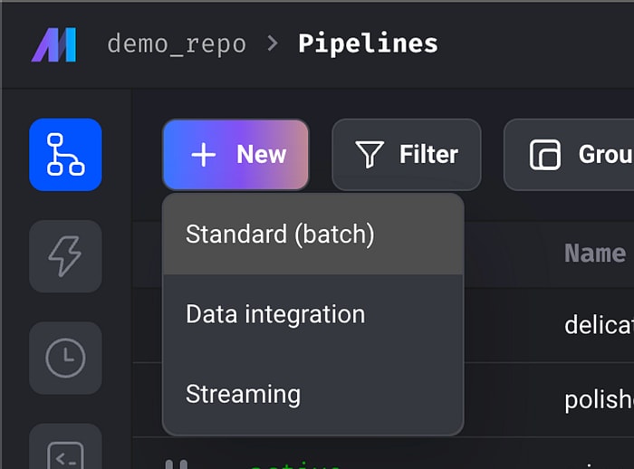Open the Pipelines sidebar icon
The width and height of the screenshot is (634, 469).
click(x=65, y=155)
